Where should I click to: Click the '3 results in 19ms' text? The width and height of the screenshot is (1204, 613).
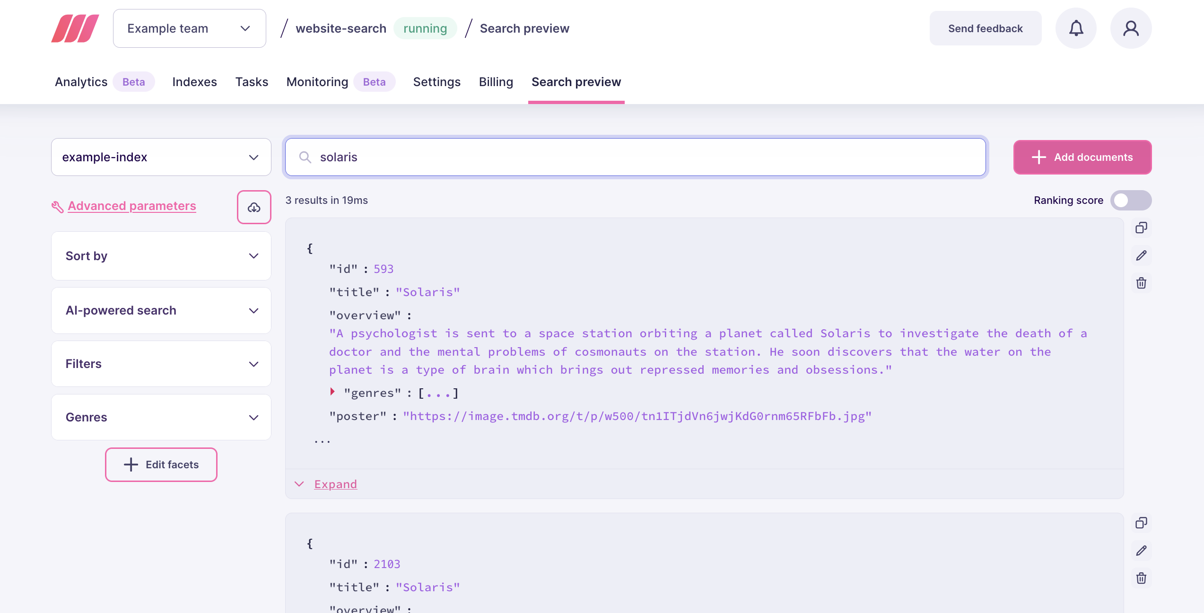(x=327, y=200)
